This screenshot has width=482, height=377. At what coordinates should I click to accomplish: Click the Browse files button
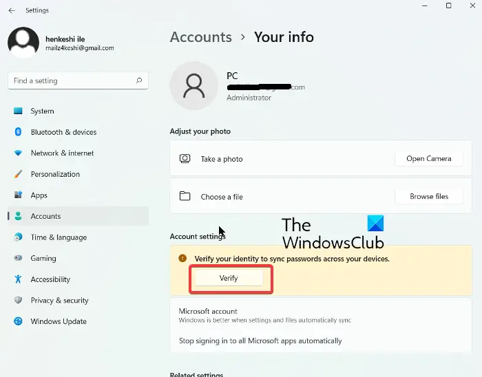429,197
